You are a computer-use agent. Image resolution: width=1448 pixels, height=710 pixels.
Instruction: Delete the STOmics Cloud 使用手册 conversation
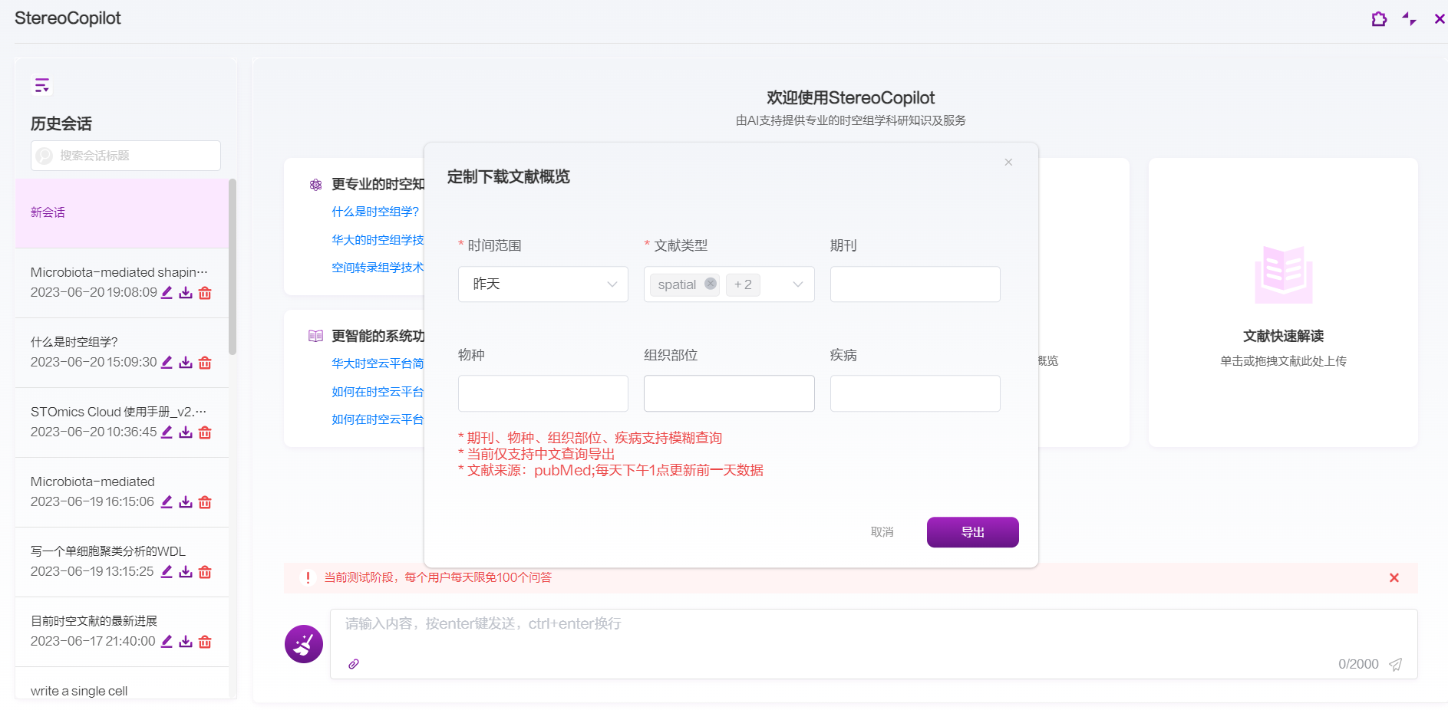click(205, 432)
